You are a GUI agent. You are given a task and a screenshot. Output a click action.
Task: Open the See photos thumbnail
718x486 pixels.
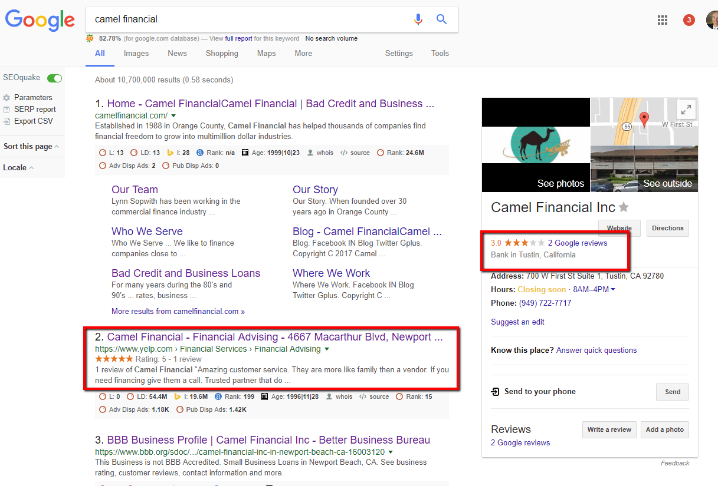pyautogui.click(x=536, y=145)
